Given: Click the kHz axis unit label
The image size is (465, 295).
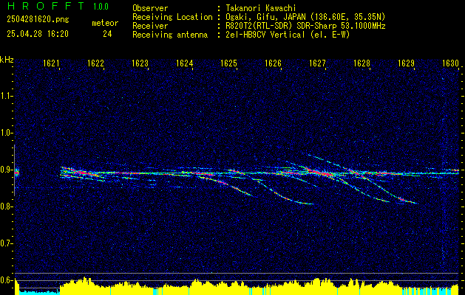Looking at the screenshot, I should click(7, 60).
